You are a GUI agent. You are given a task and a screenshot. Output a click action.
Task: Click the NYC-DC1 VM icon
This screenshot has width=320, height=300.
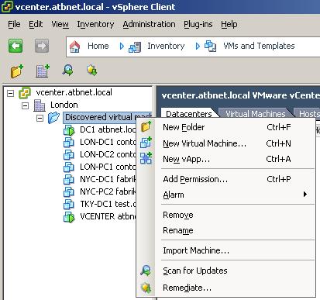69,180
